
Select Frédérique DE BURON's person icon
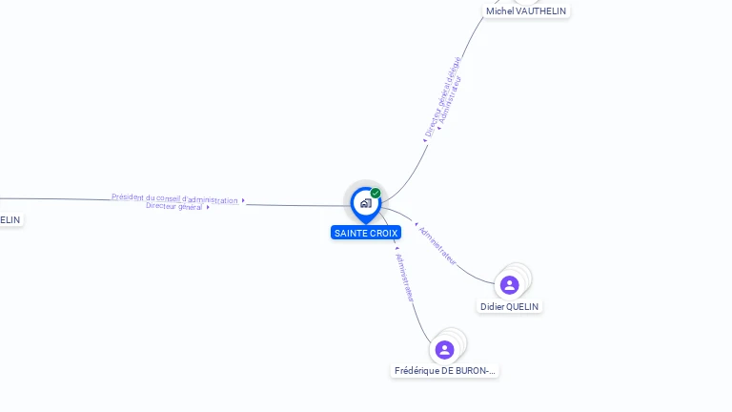tap(444, 350)
